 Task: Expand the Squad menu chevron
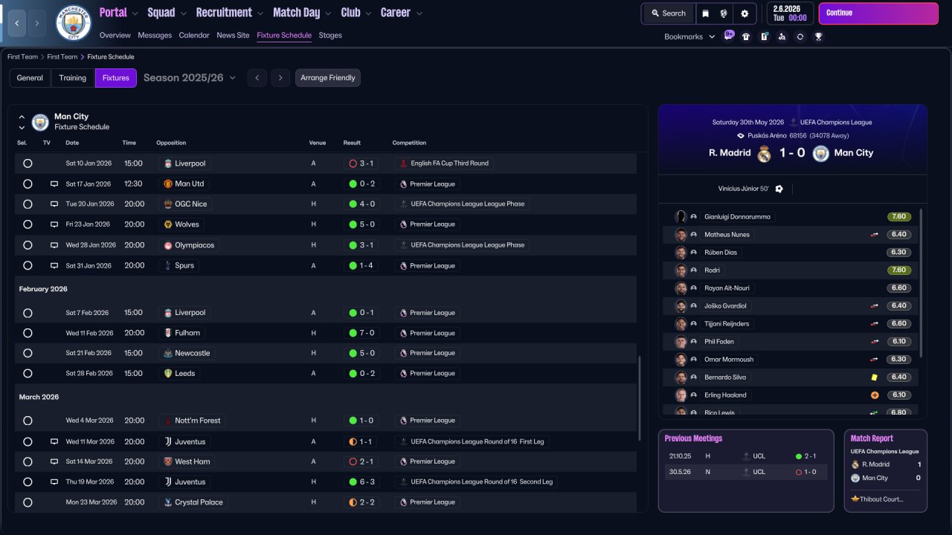pos(184,13)
